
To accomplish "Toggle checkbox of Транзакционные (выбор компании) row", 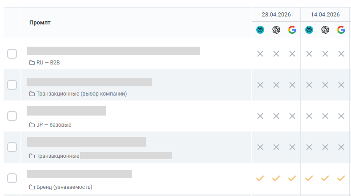I will click(x=12, y=85).
